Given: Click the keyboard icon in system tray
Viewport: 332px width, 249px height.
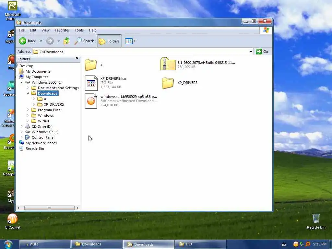Looking at the screenshot, I should [284, 244].
